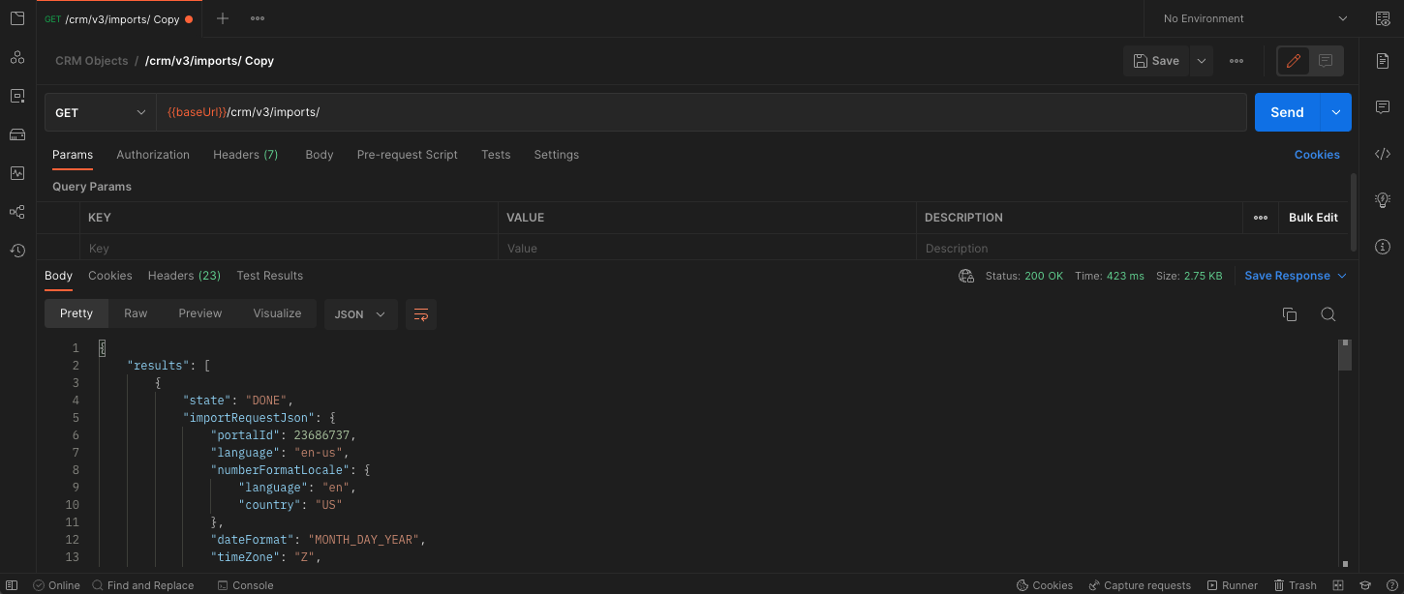Viewport: 1404px width, 594px height.
Task: Open the documentation panel
Action: pyautogui.click(x=1383, y=60)
